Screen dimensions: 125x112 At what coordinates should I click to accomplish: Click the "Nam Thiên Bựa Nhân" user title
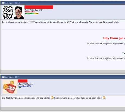34,10
